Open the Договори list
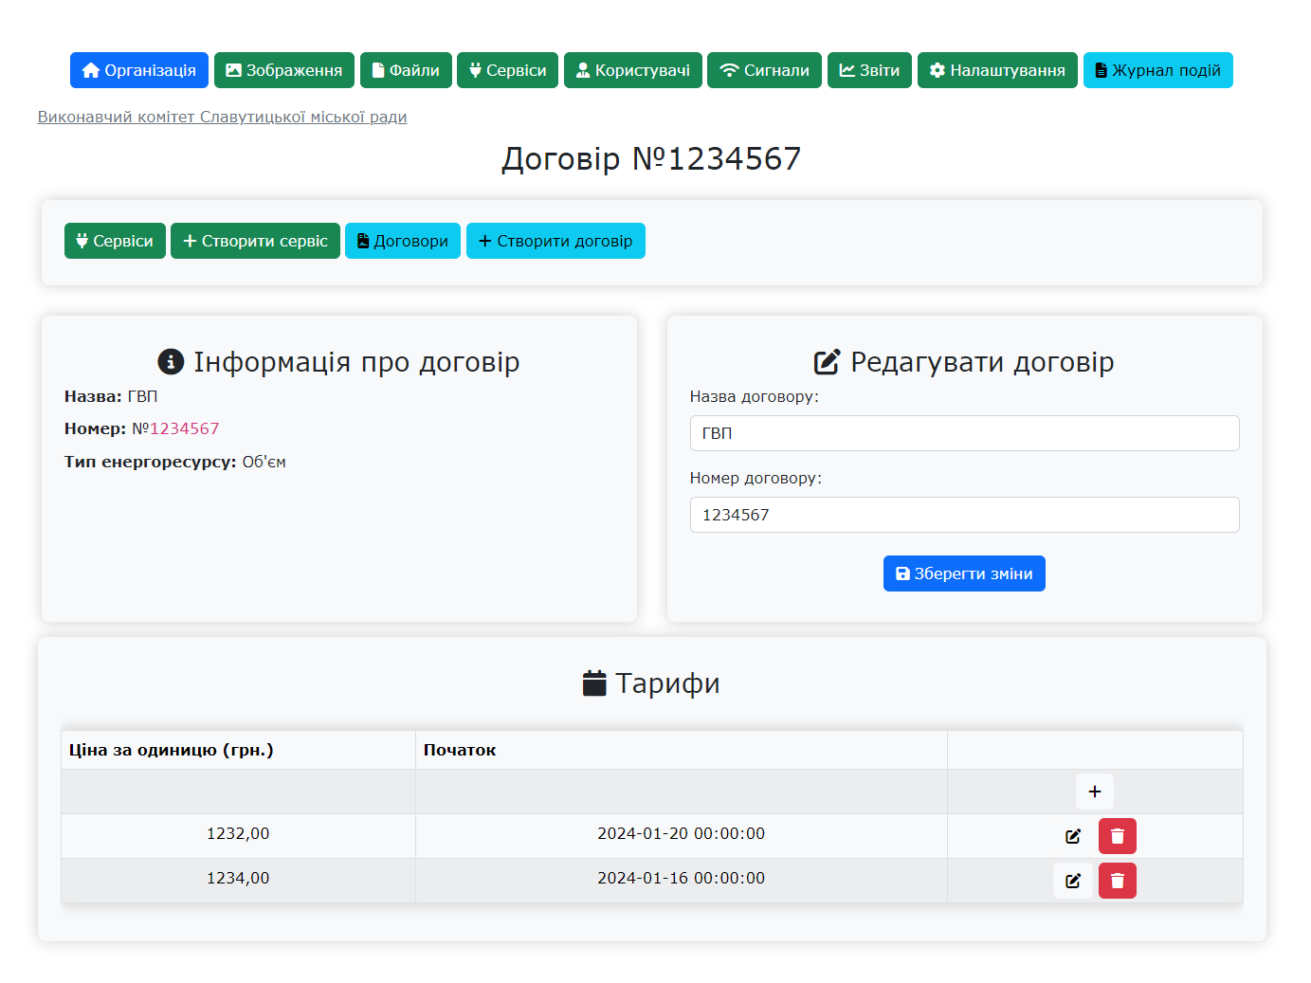 click(x=402, y=241)
